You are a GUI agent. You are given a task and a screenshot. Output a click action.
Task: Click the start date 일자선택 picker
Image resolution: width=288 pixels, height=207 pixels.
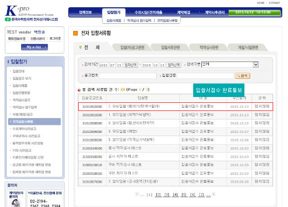pos(130,65)
